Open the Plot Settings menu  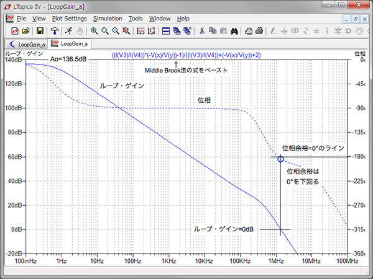[x=69, y=19]
